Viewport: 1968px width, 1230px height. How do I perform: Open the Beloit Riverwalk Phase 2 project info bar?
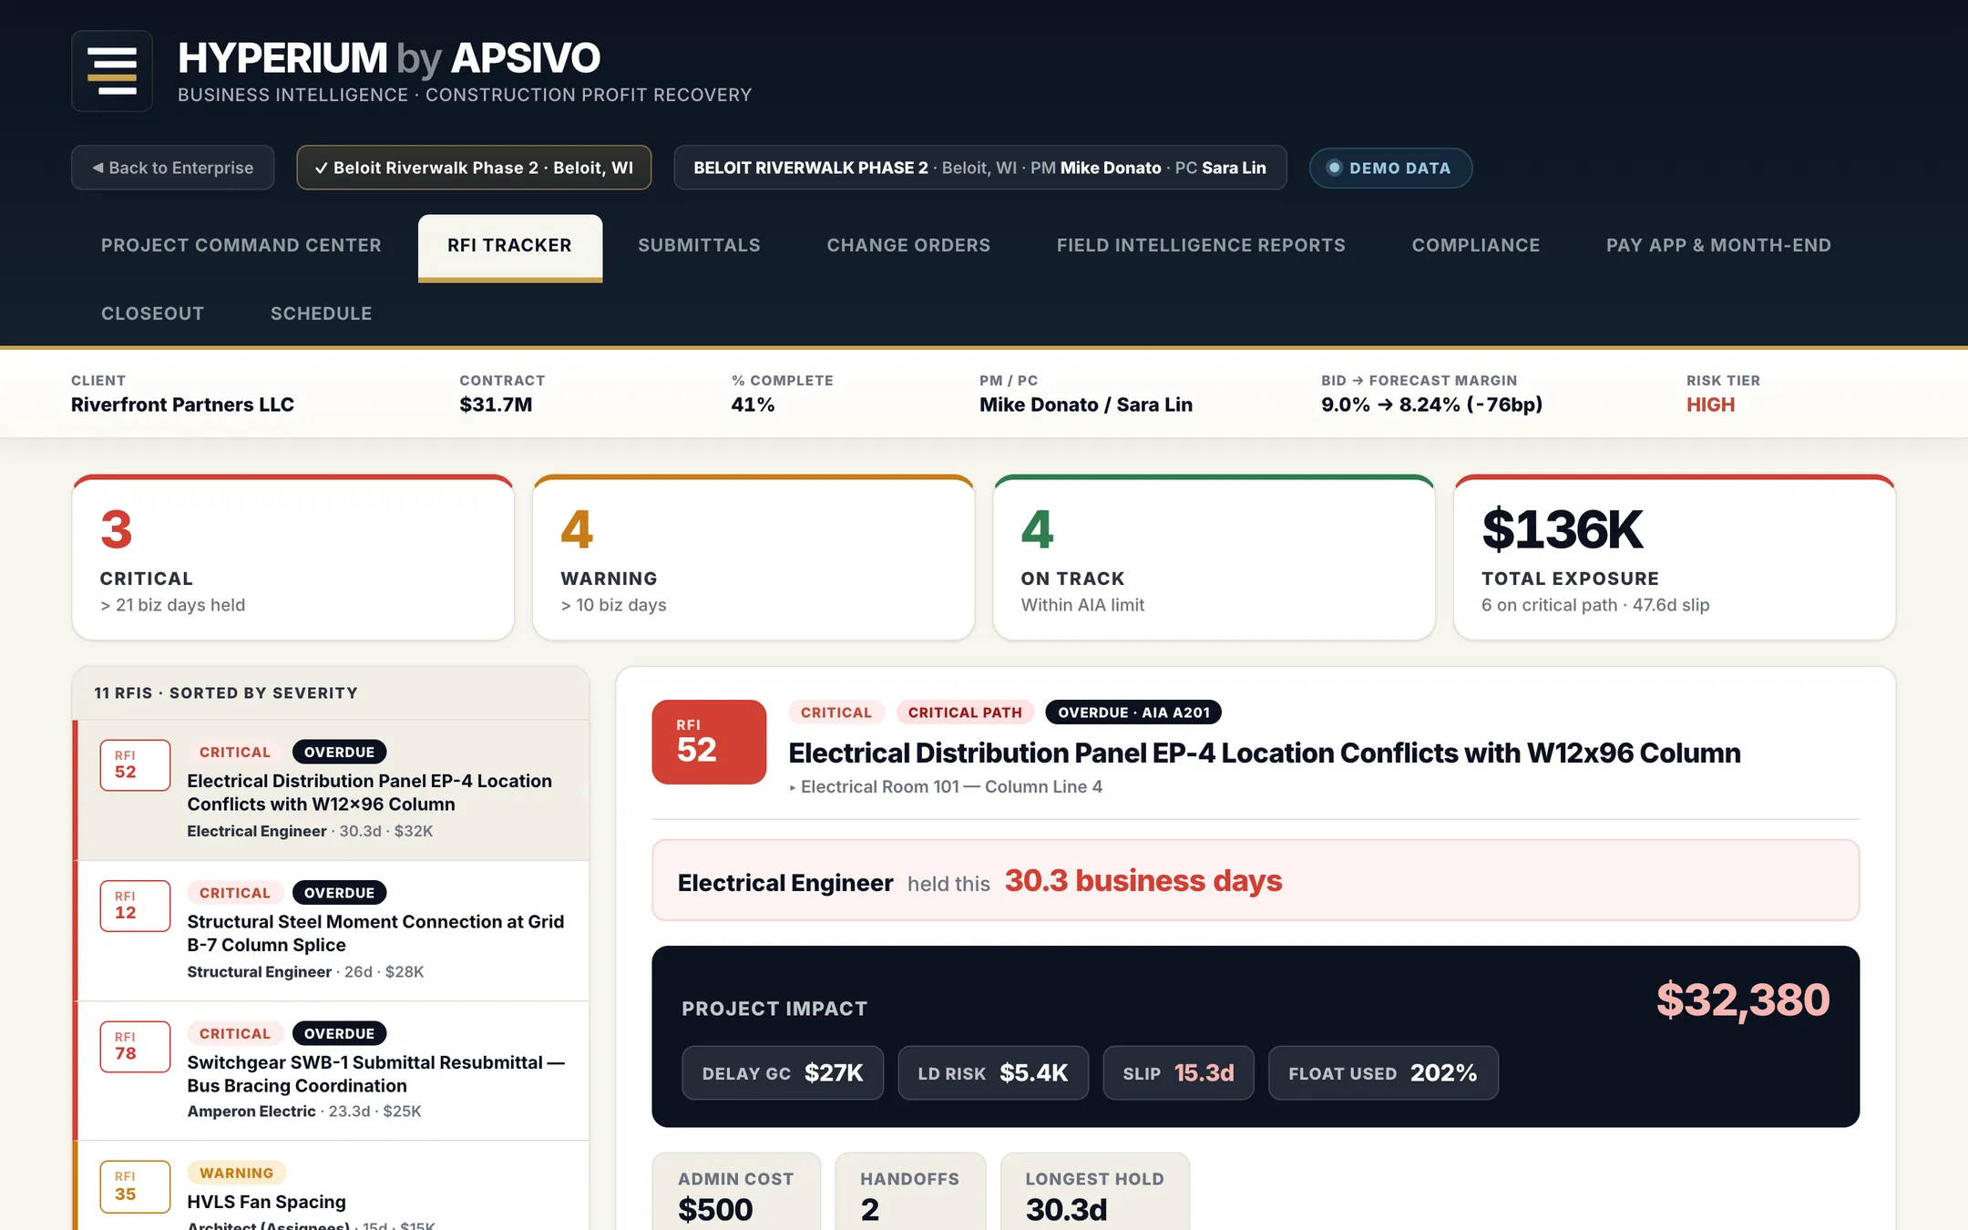(979, 168)
